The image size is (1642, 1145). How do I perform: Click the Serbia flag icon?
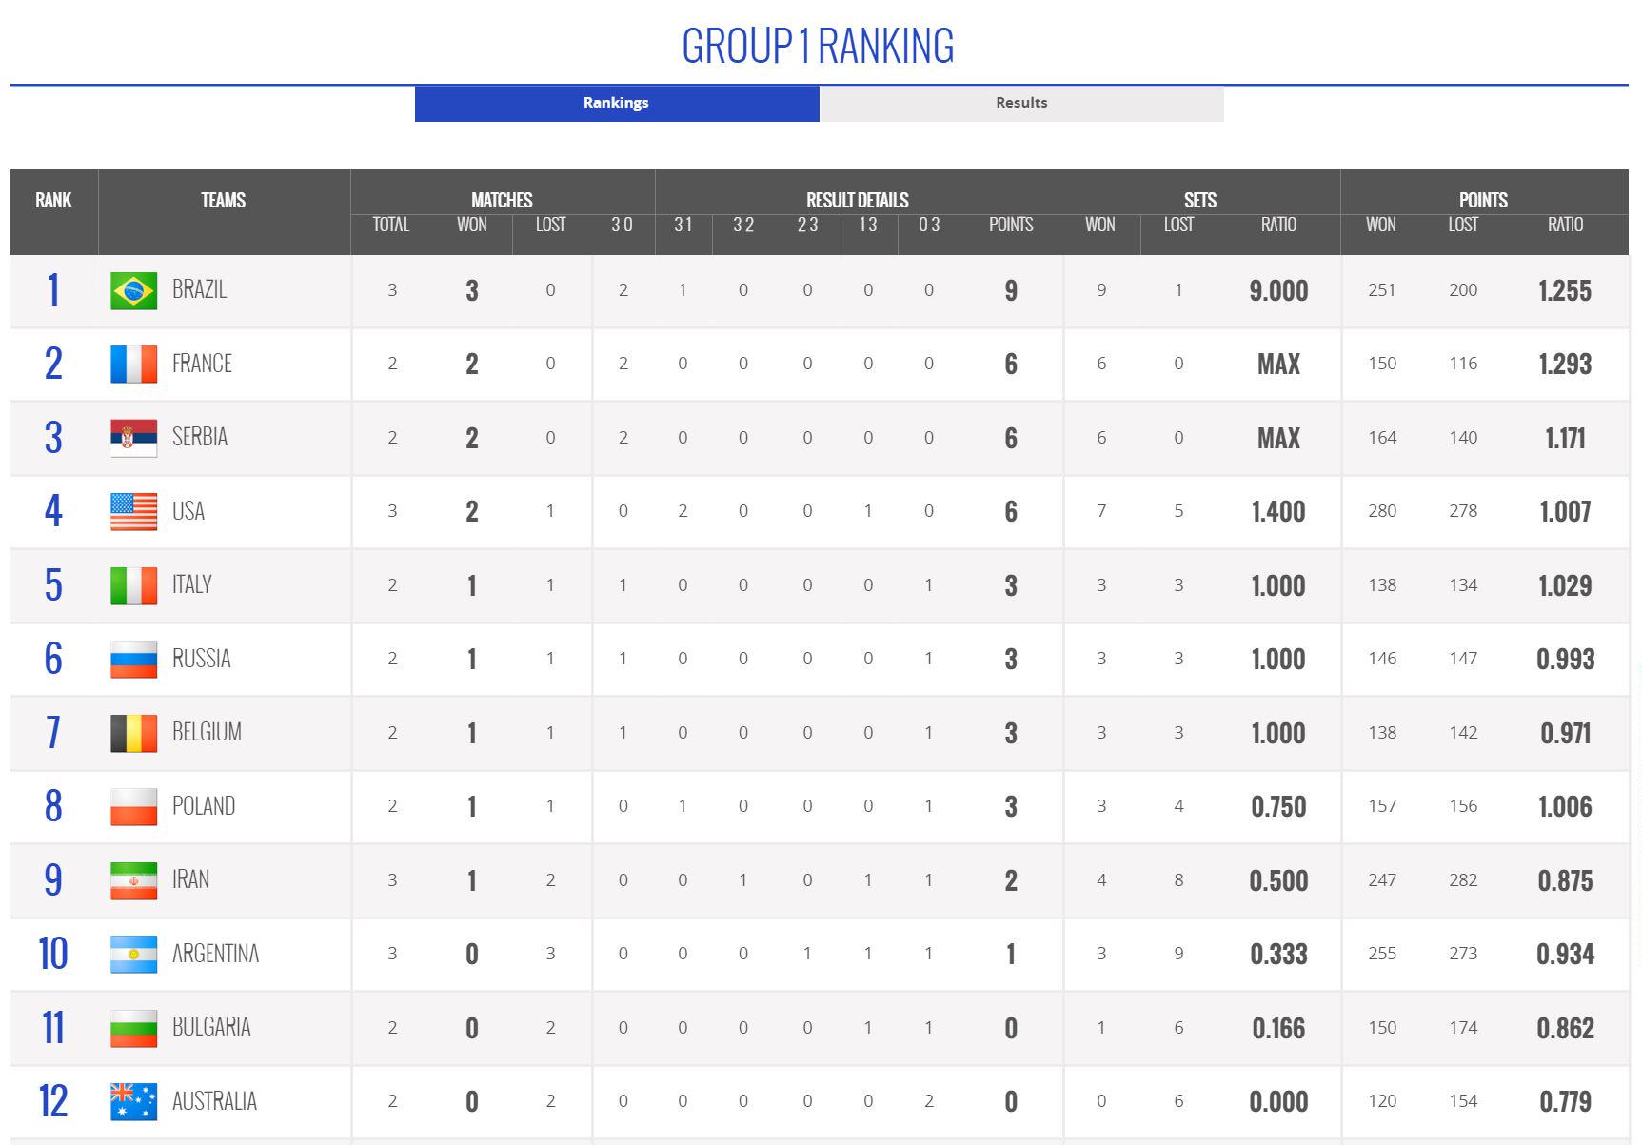[x=133, y=438]
